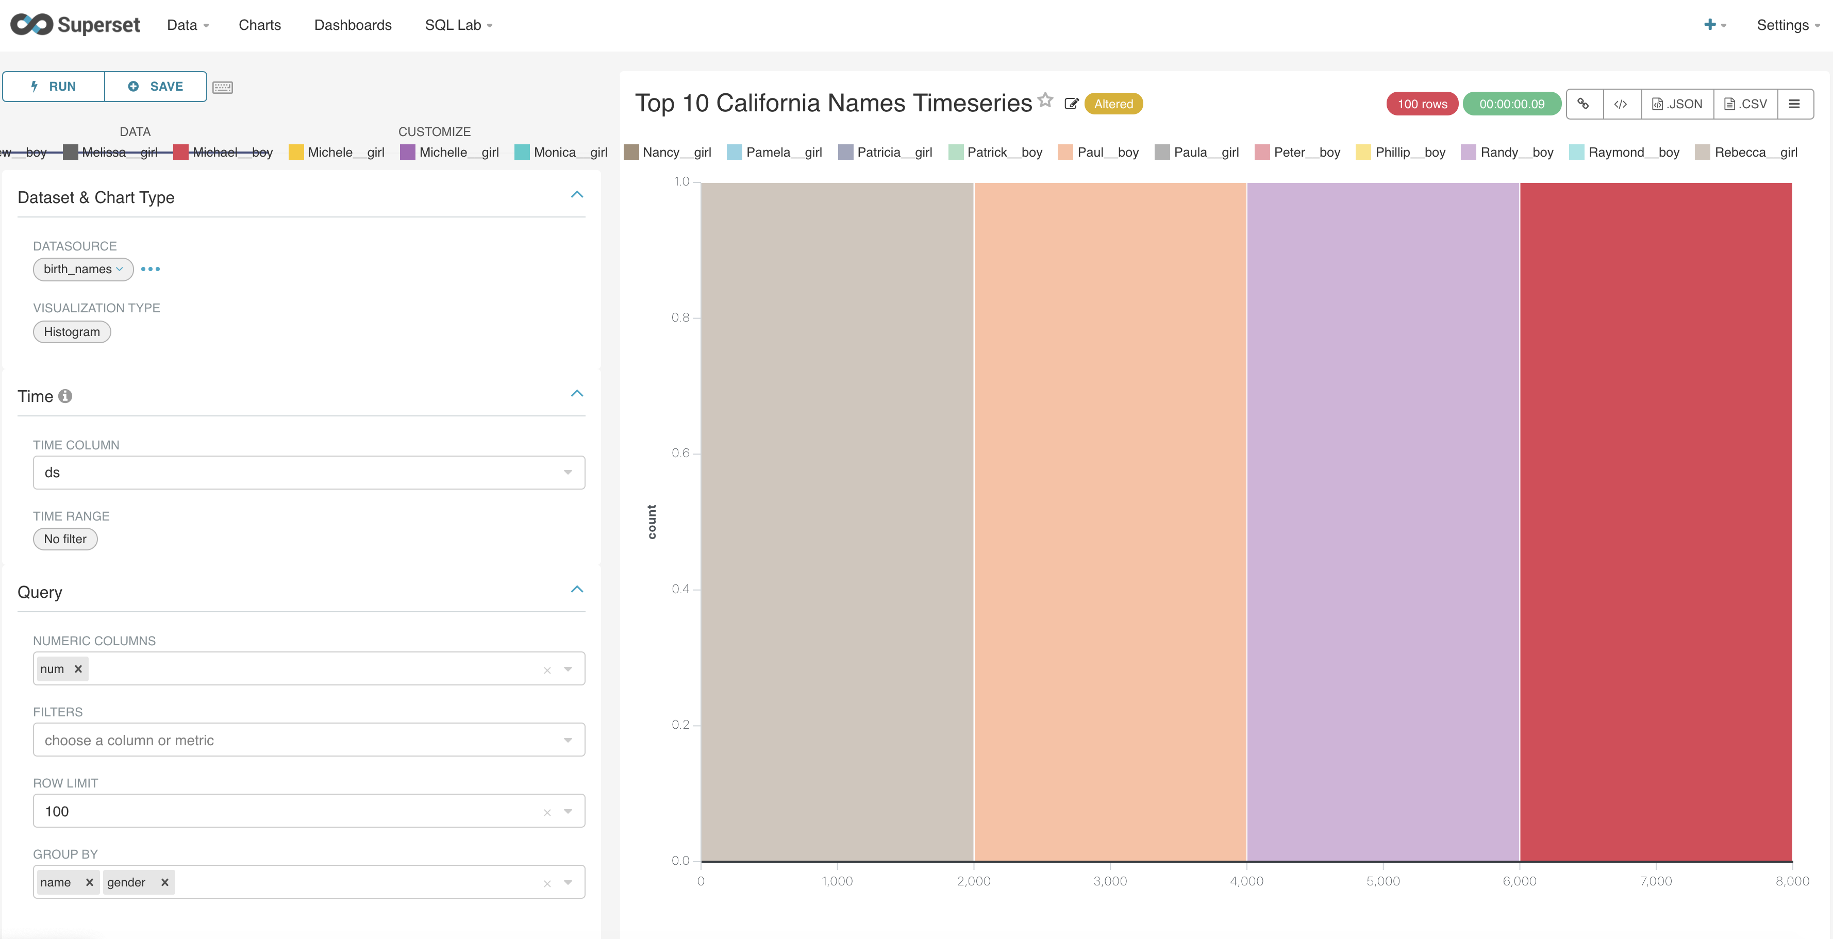Viewport: 1833px width, 939px height.
Task: Select the Rebecca__girl color swatch
Action: tap(1702, 152)
